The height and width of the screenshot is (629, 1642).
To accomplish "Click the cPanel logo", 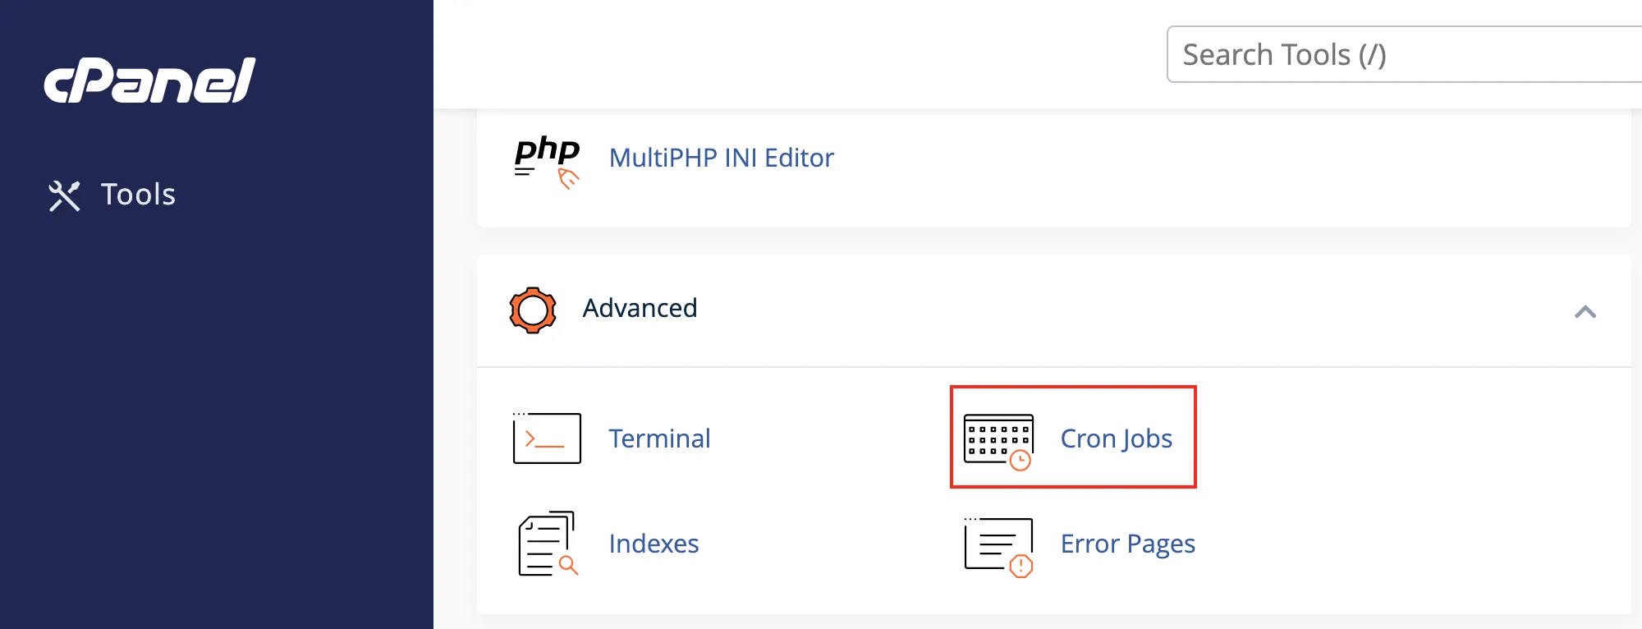I will pos(149,80).
